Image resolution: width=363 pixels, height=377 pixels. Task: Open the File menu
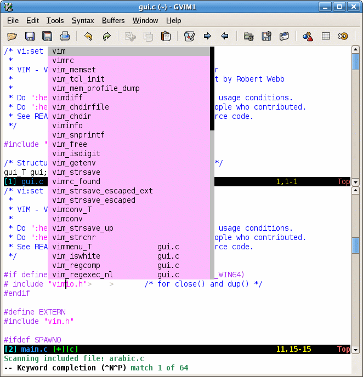(x=13, y=20)
